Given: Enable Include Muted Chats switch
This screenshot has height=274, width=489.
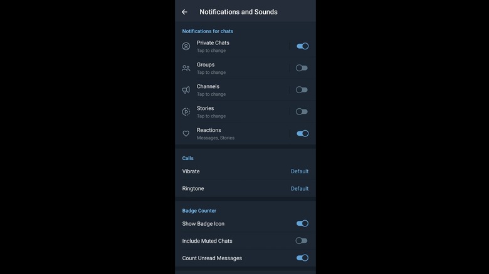Looking at the screenshot, I should point(302,241).
